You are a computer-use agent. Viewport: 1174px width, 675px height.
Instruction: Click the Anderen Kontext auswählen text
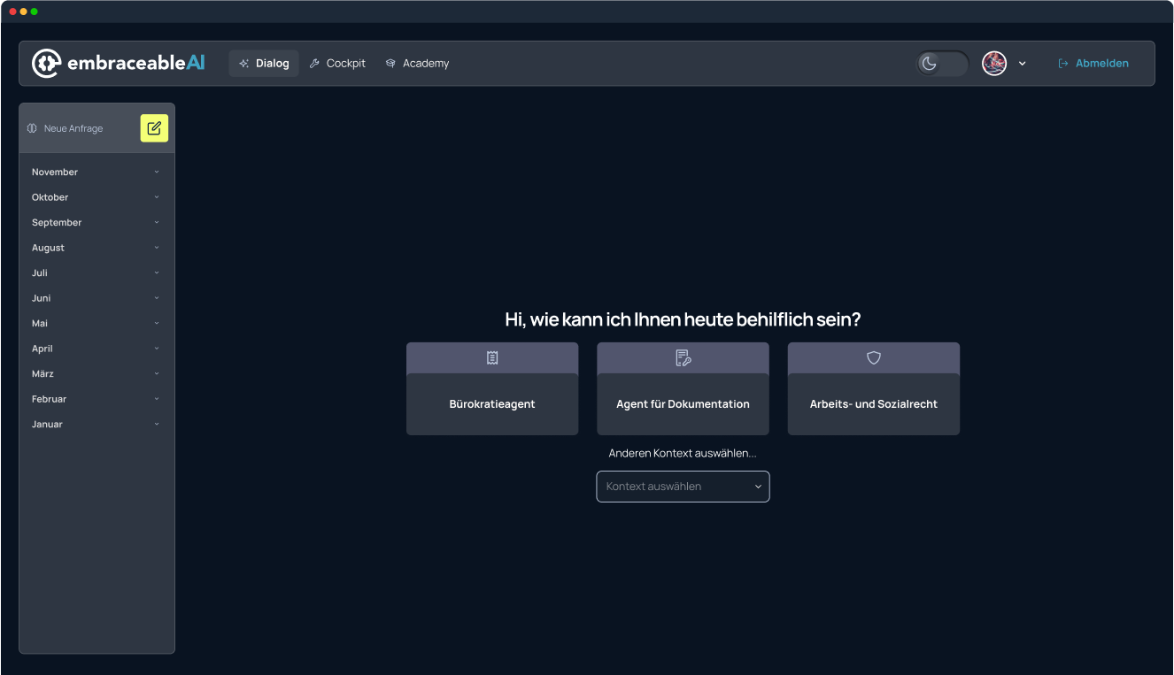(683, 453)
